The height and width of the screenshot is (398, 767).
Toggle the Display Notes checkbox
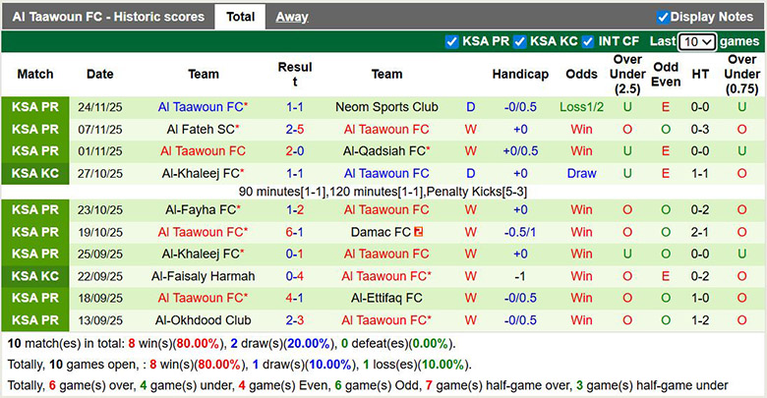point(664,17)
